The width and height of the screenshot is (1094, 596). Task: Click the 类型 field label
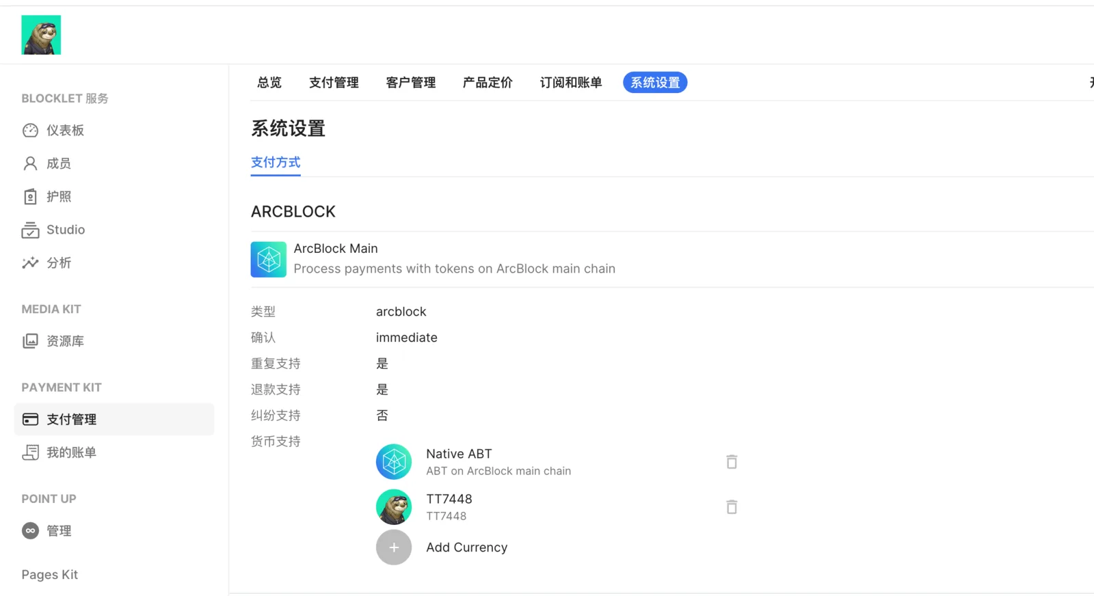click(263, 312)
